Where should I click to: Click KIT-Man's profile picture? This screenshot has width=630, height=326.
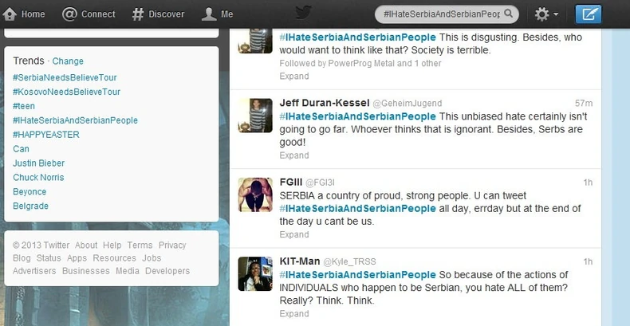coord(255,274)
